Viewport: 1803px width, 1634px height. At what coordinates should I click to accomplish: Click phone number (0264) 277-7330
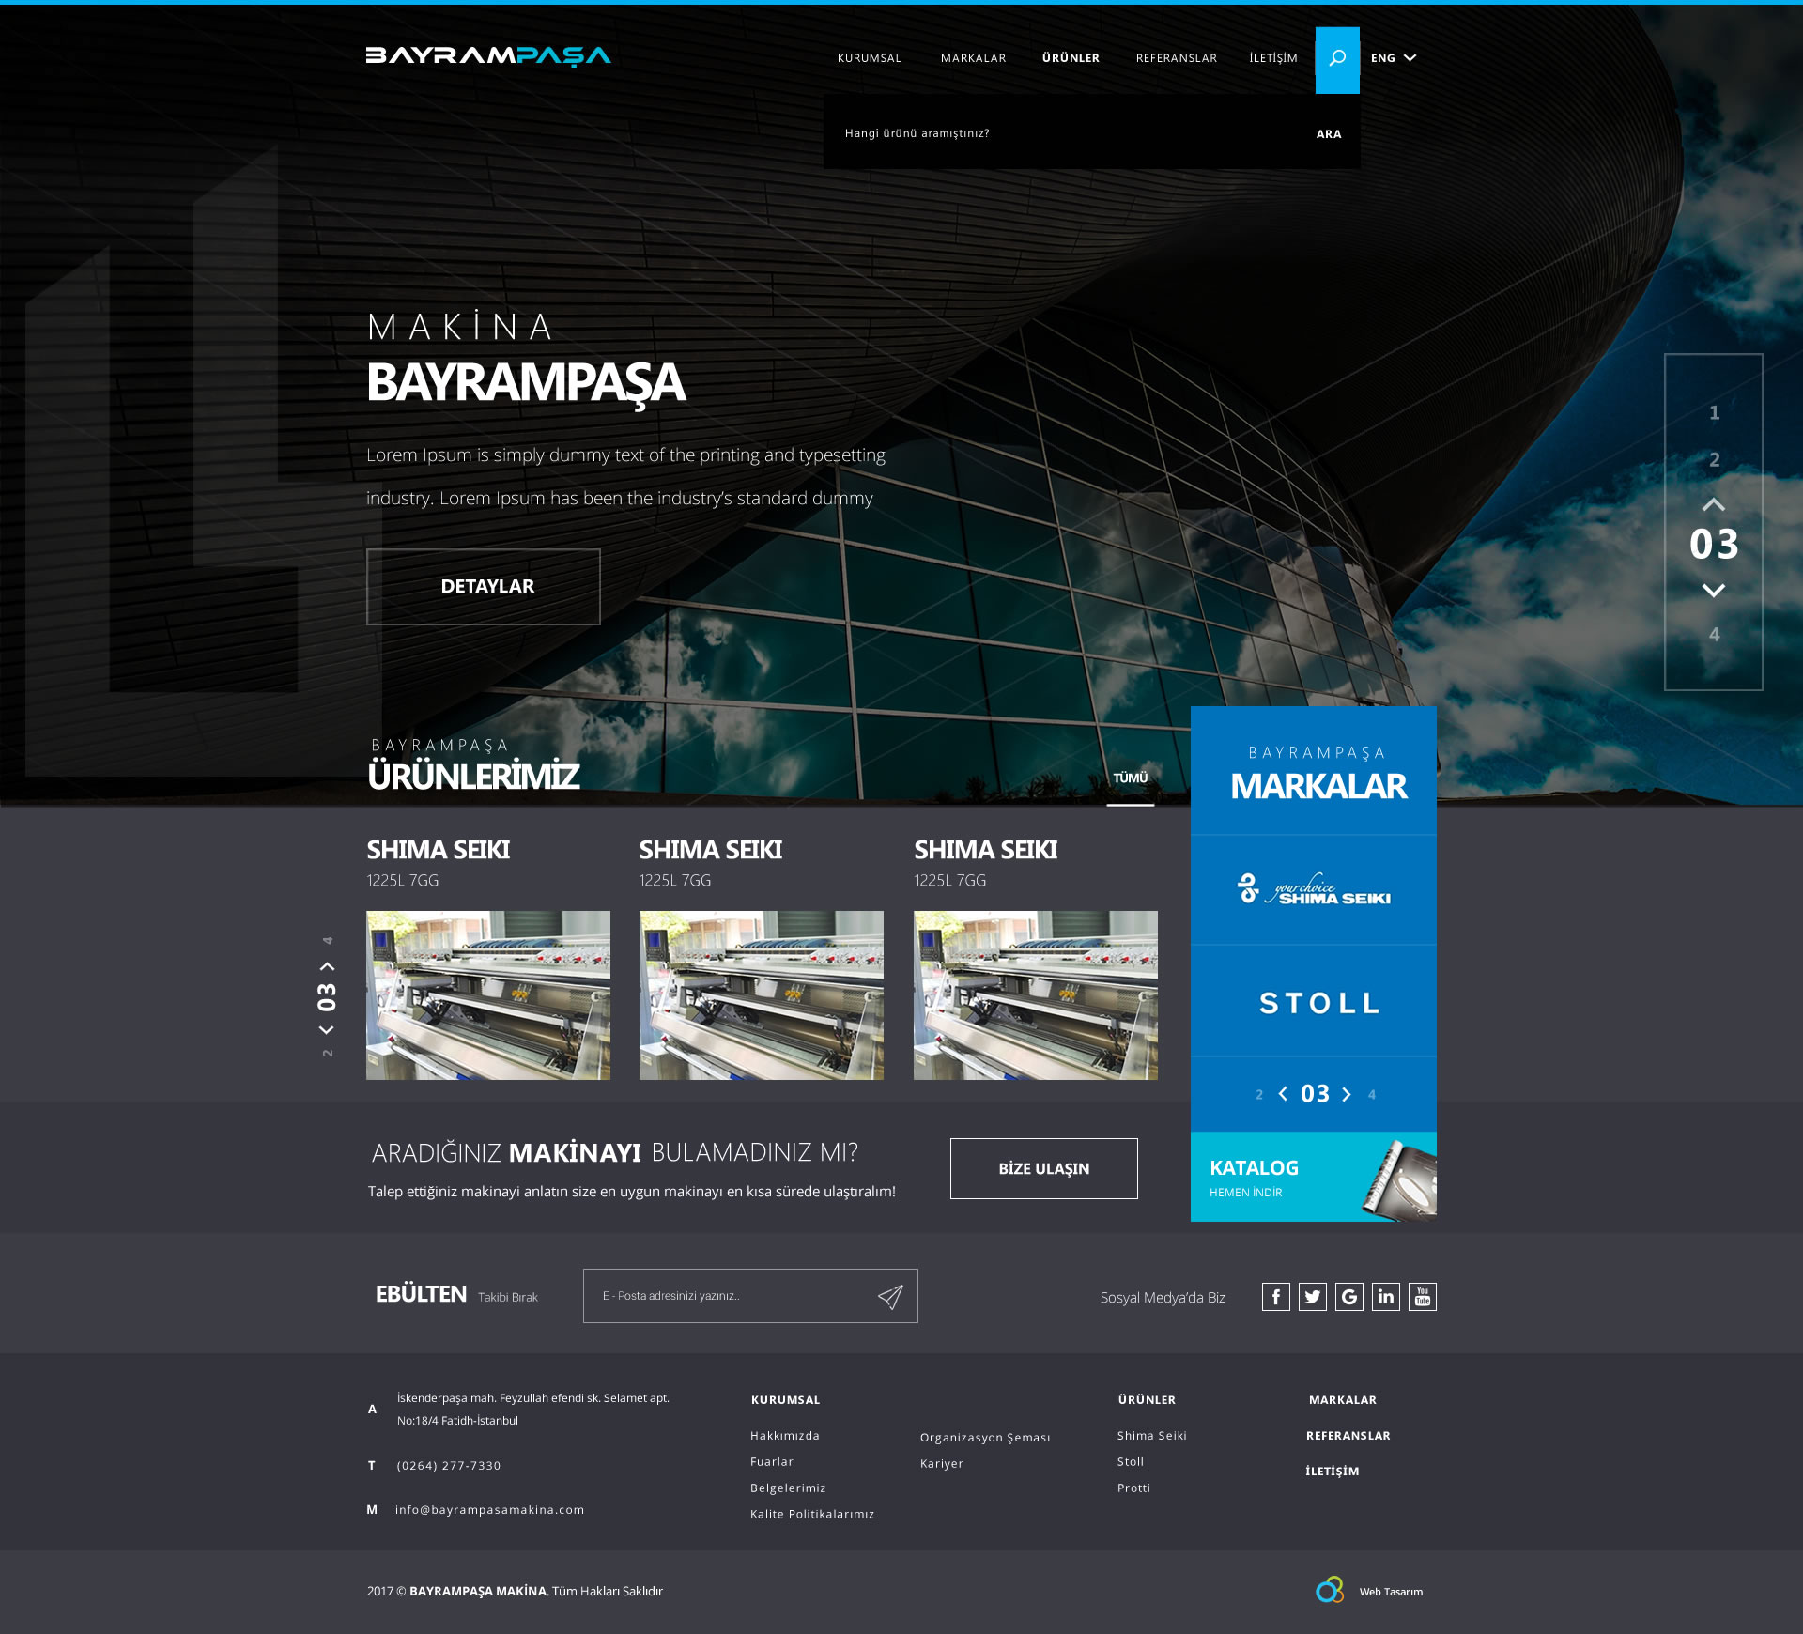(x=449, y=1466)
